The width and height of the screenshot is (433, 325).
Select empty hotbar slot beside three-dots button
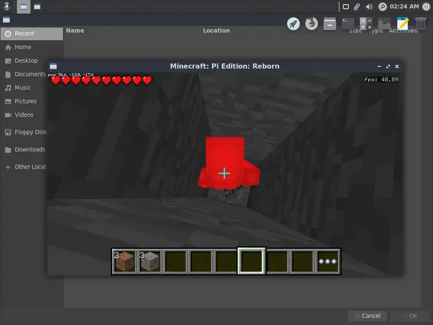302,261
